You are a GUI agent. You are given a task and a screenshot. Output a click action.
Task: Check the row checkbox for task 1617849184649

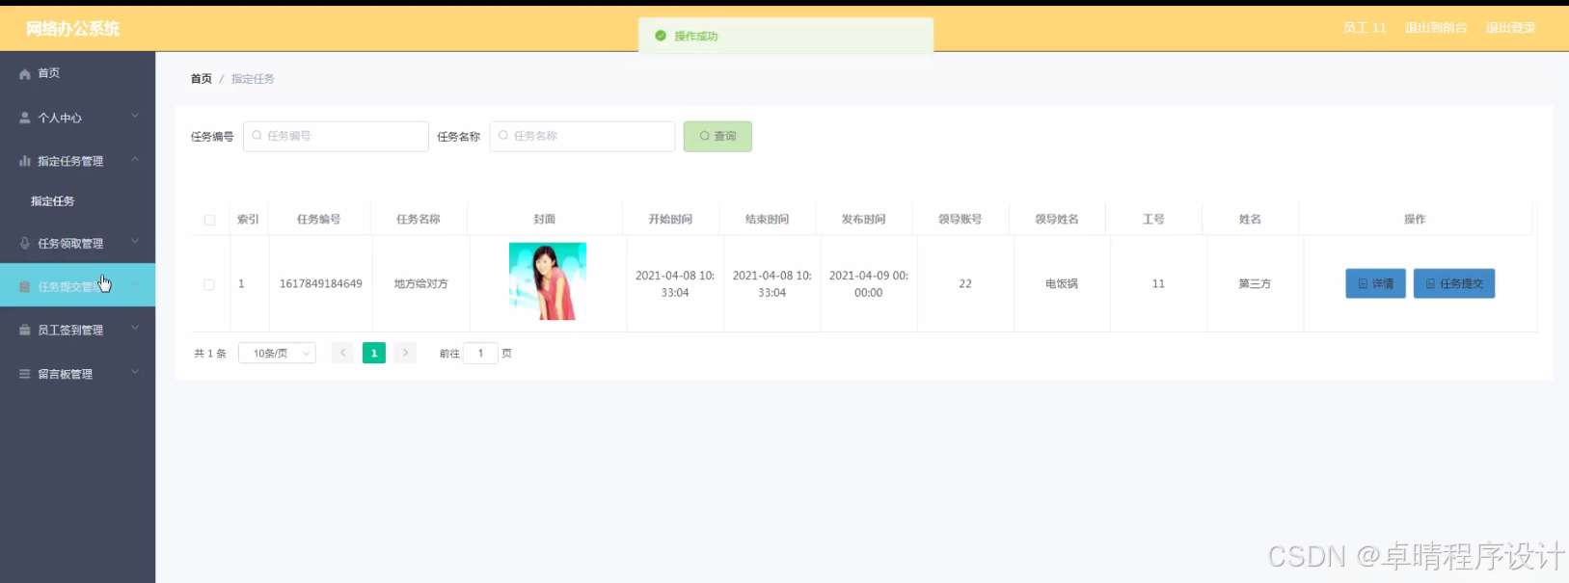click(x=209, y=284)
